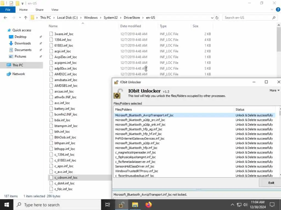Launch Firefox from the taskbar

click(x=148, y=205)
